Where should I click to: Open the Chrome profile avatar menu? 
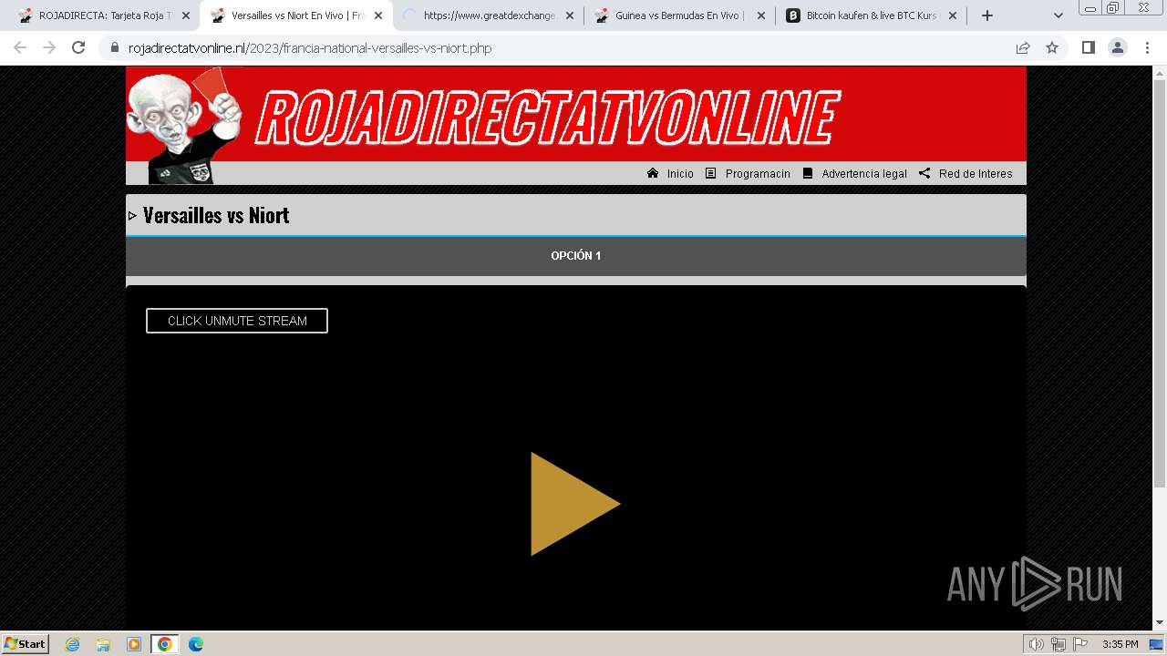click(1117, 47)
